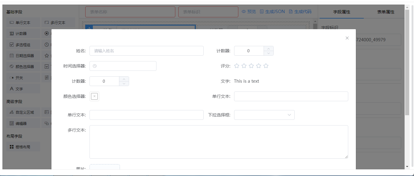Focus the 表单标识 input
Image resolution: width=414 pixels, height=176 pixels.
208,12
